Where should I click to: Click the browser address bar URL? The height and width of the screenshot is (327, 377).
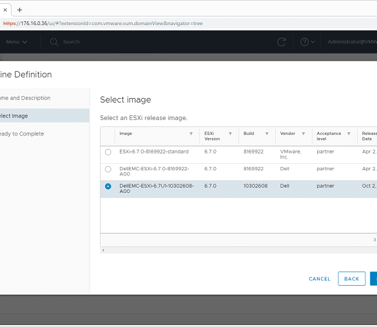(x=103, y=23)
